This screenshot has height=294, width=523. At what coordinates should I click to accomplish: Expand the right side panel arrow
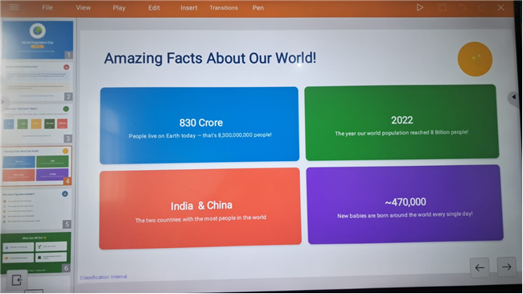pos(513,97)
